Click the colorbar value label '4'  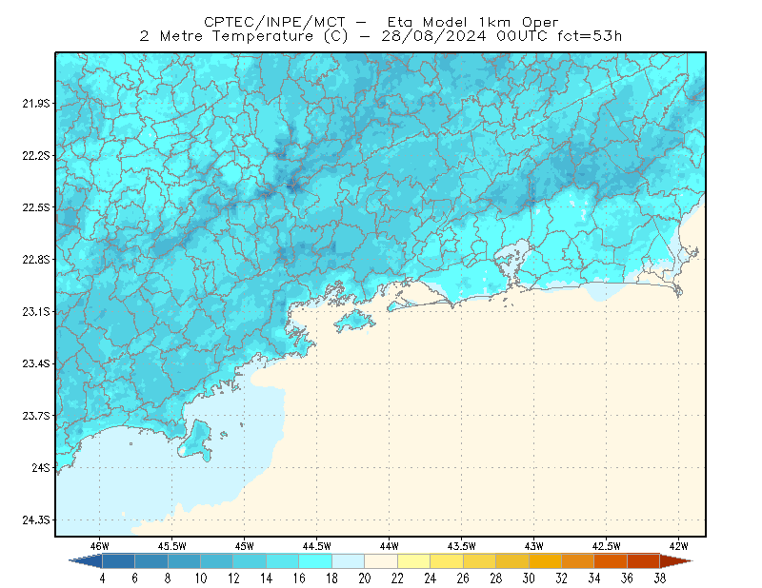tap(103, 578)
